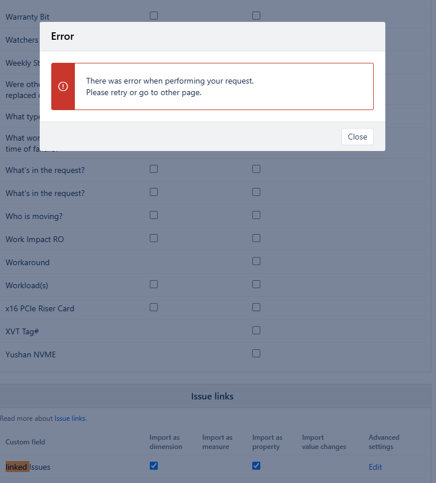
Task: Click the red error alert icon
Action: coord(63,86)
